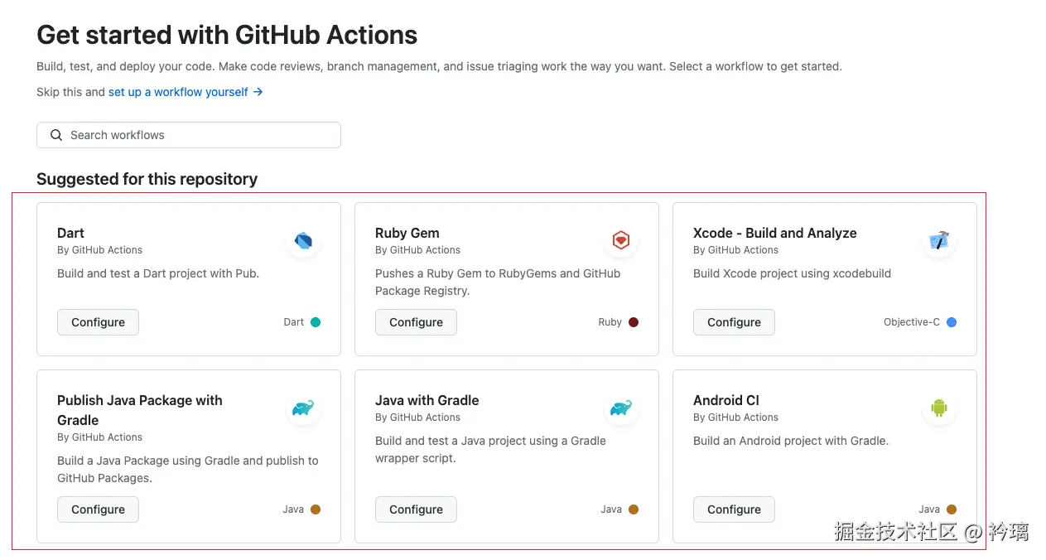The image size is (1046, 560).
Task: Click the blue Objective-C language dot
Action: 952,322
